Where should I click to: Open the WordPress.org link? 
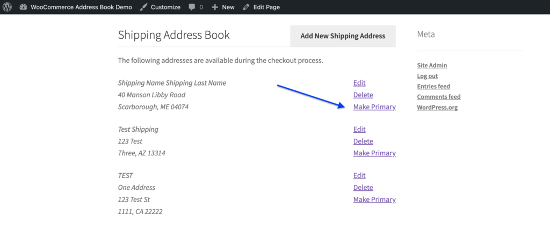437,108
